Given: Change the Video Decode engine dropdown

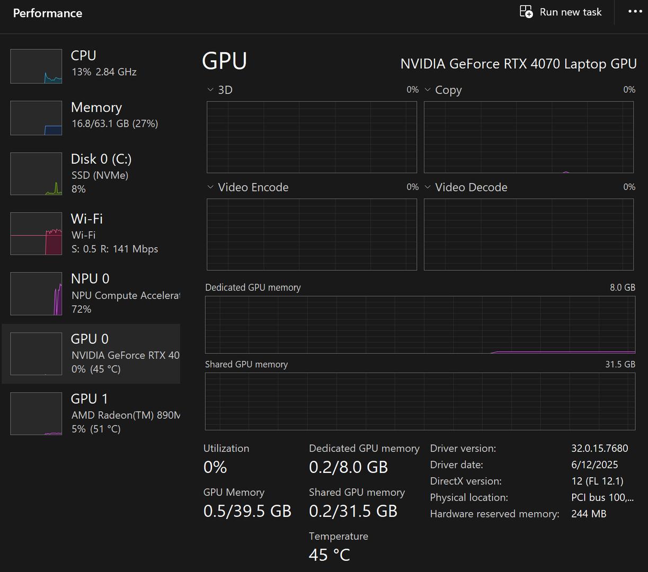Looking at the screenshot, I should click(428, 187).
